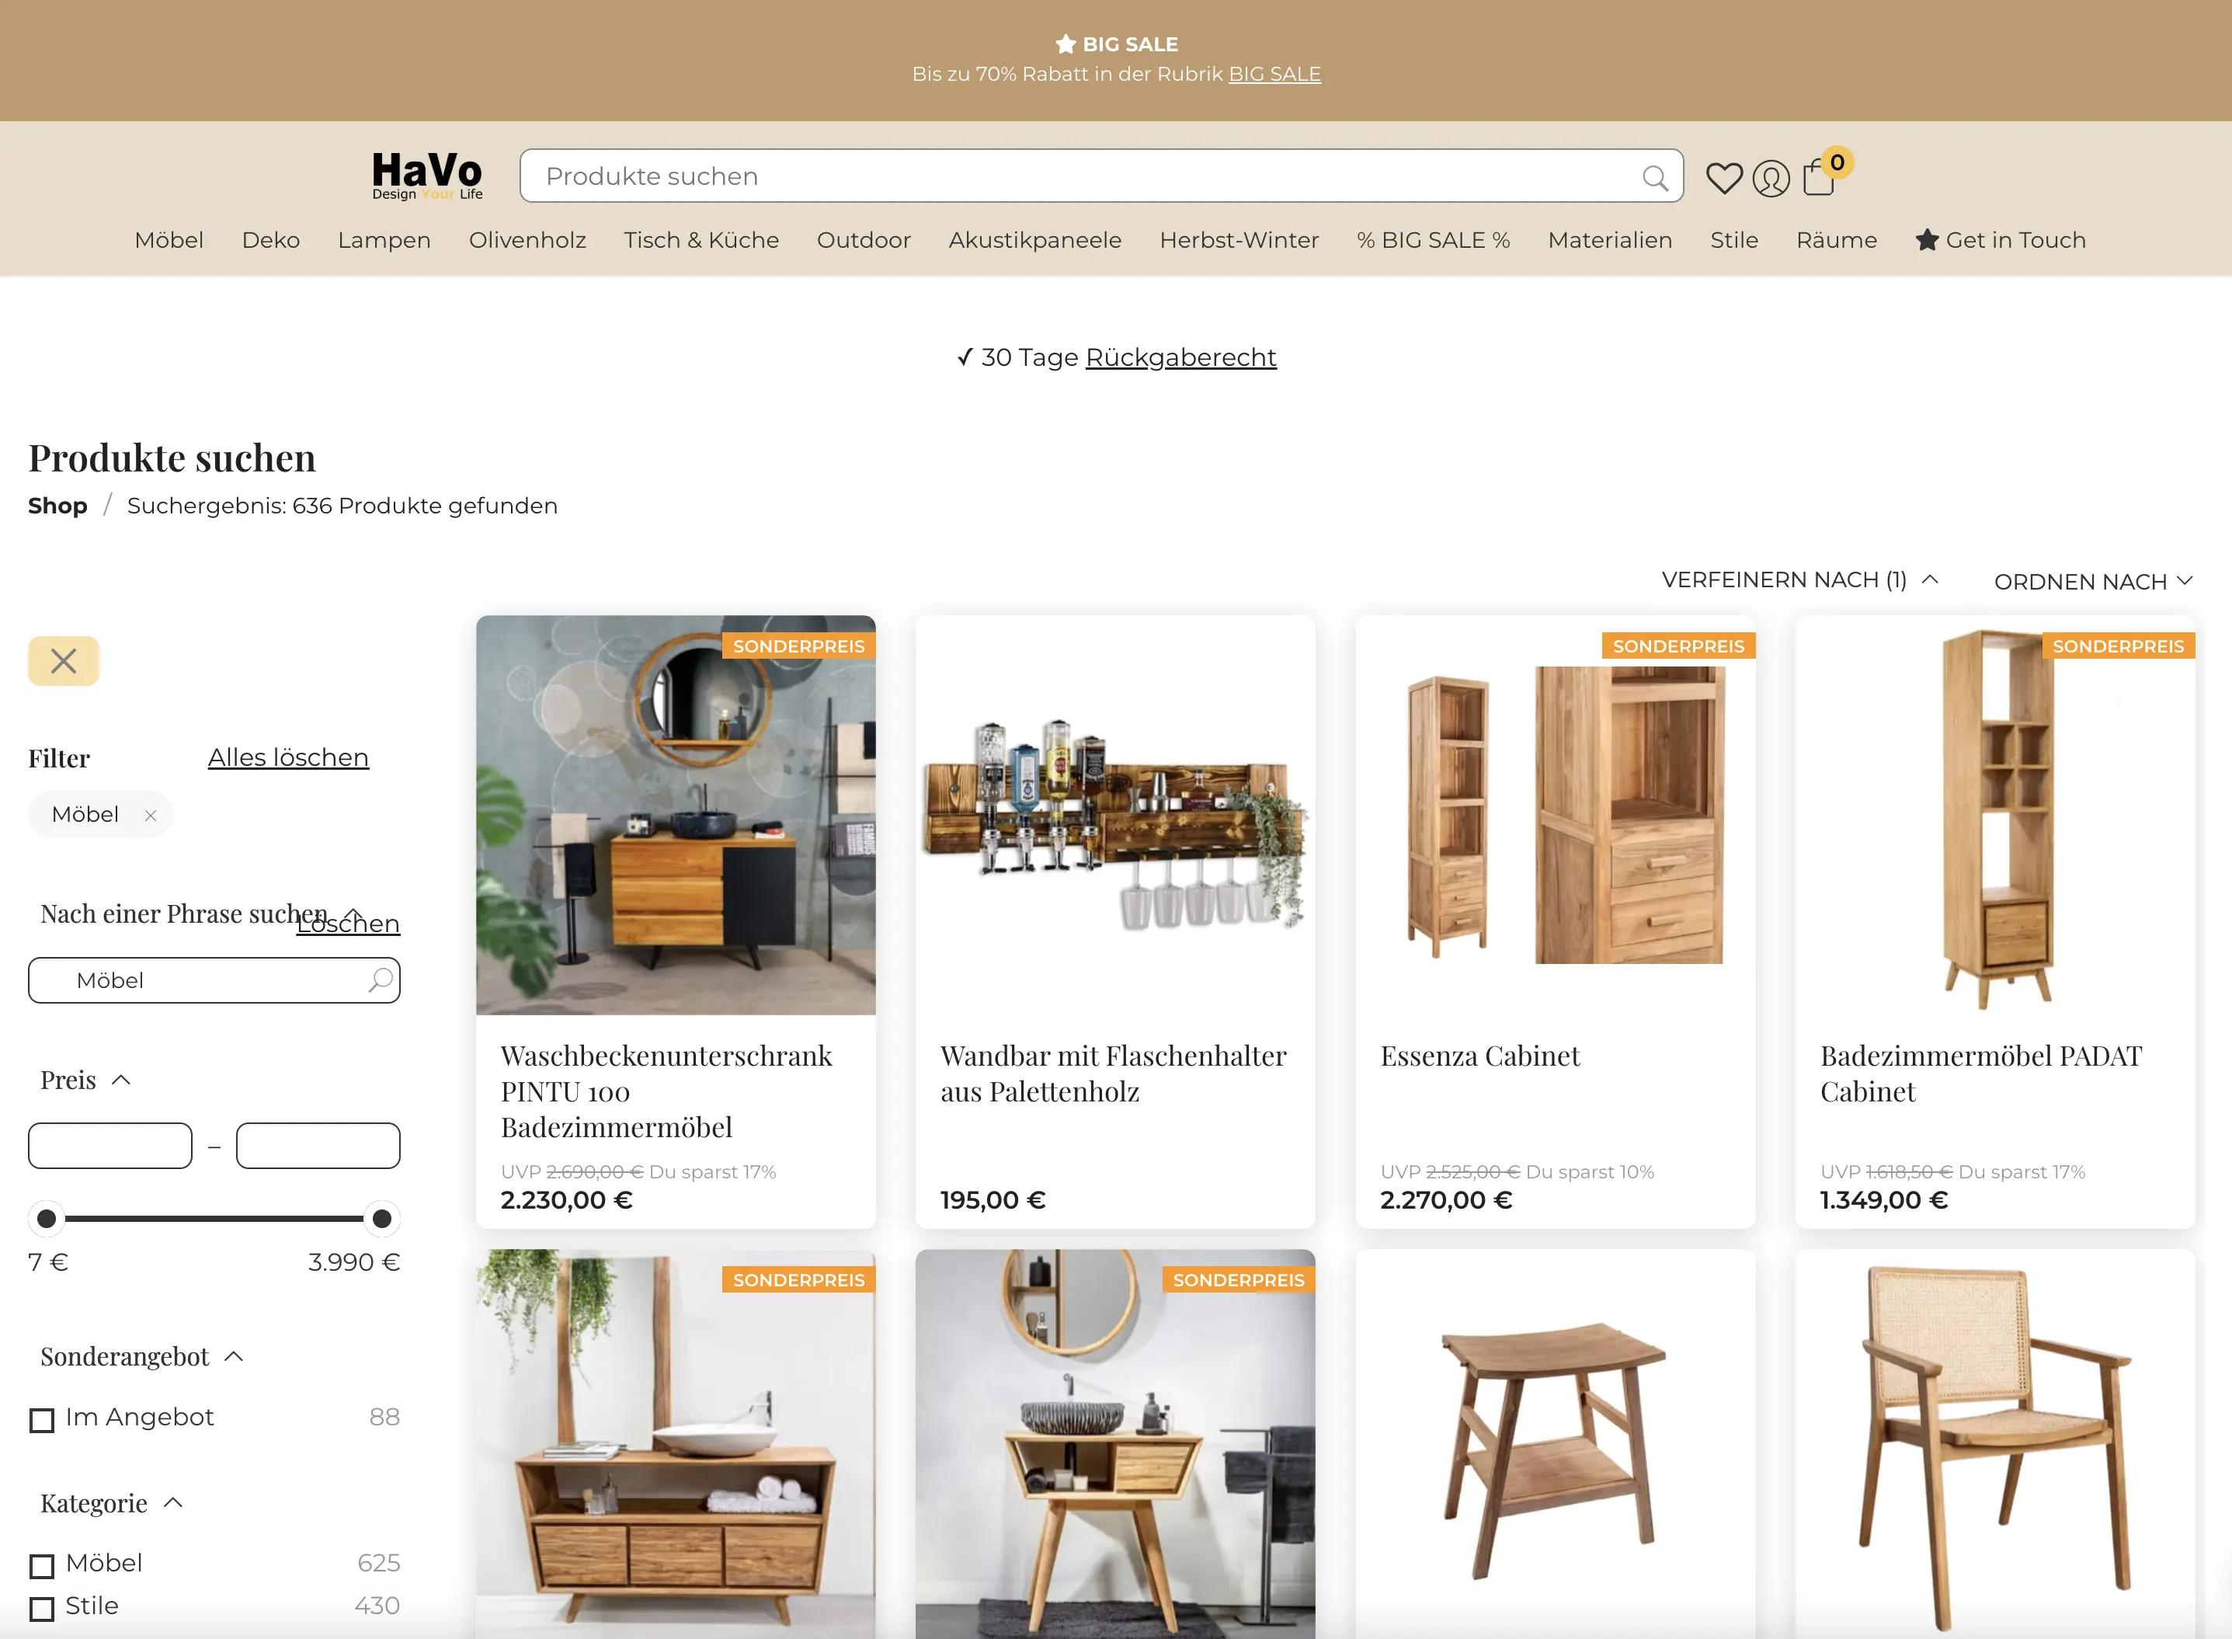
Task: Close the filter panel with X button
Action: [x=64, y=661]
